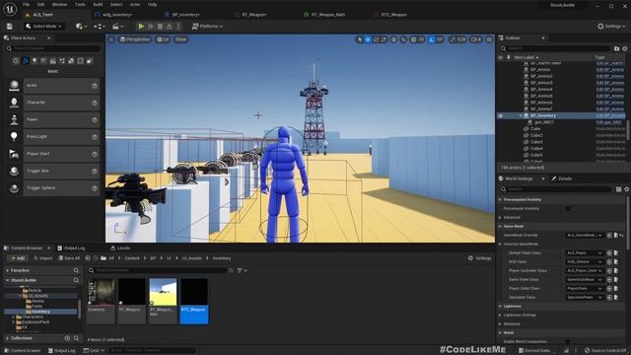Viewport: 631px width, 355px height.
Task: Click the Outliner settings gear icon
Action: tap(625, 48)
